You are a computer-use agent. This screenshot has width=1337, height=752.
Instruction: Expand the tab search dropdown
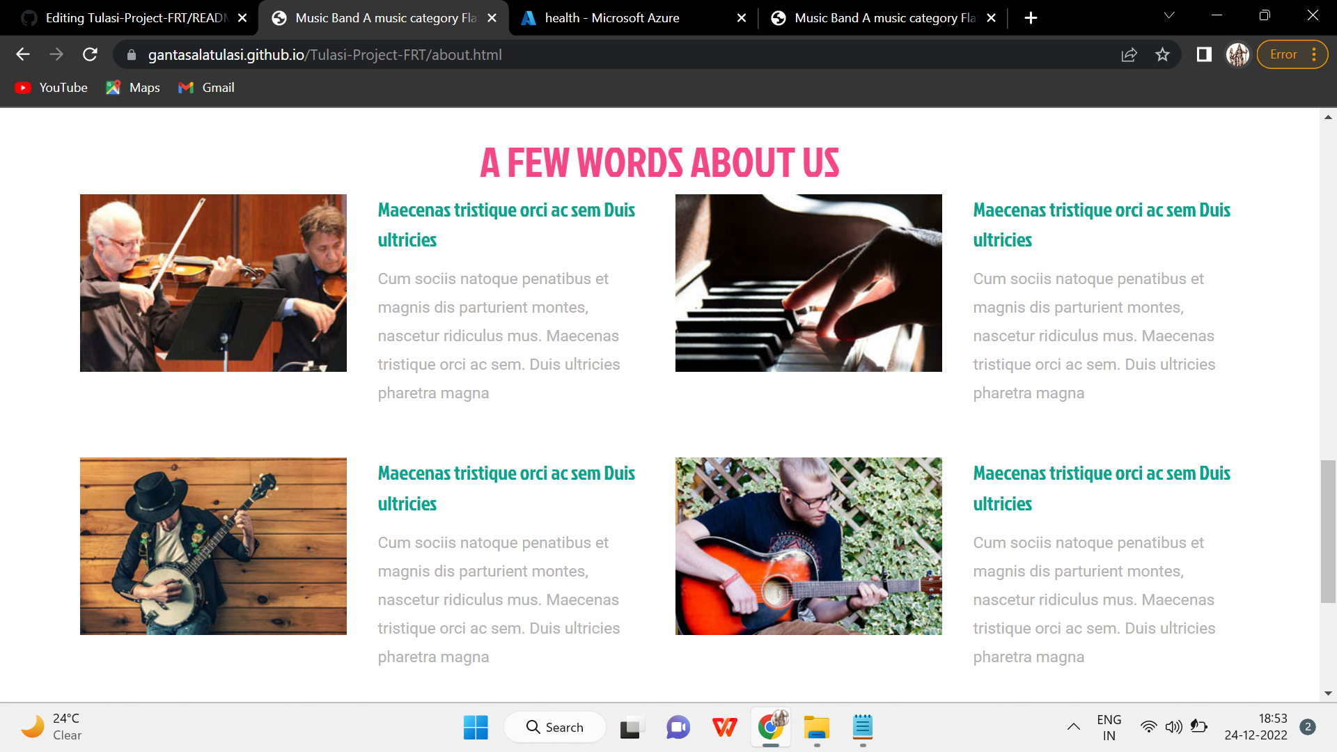1169,15
